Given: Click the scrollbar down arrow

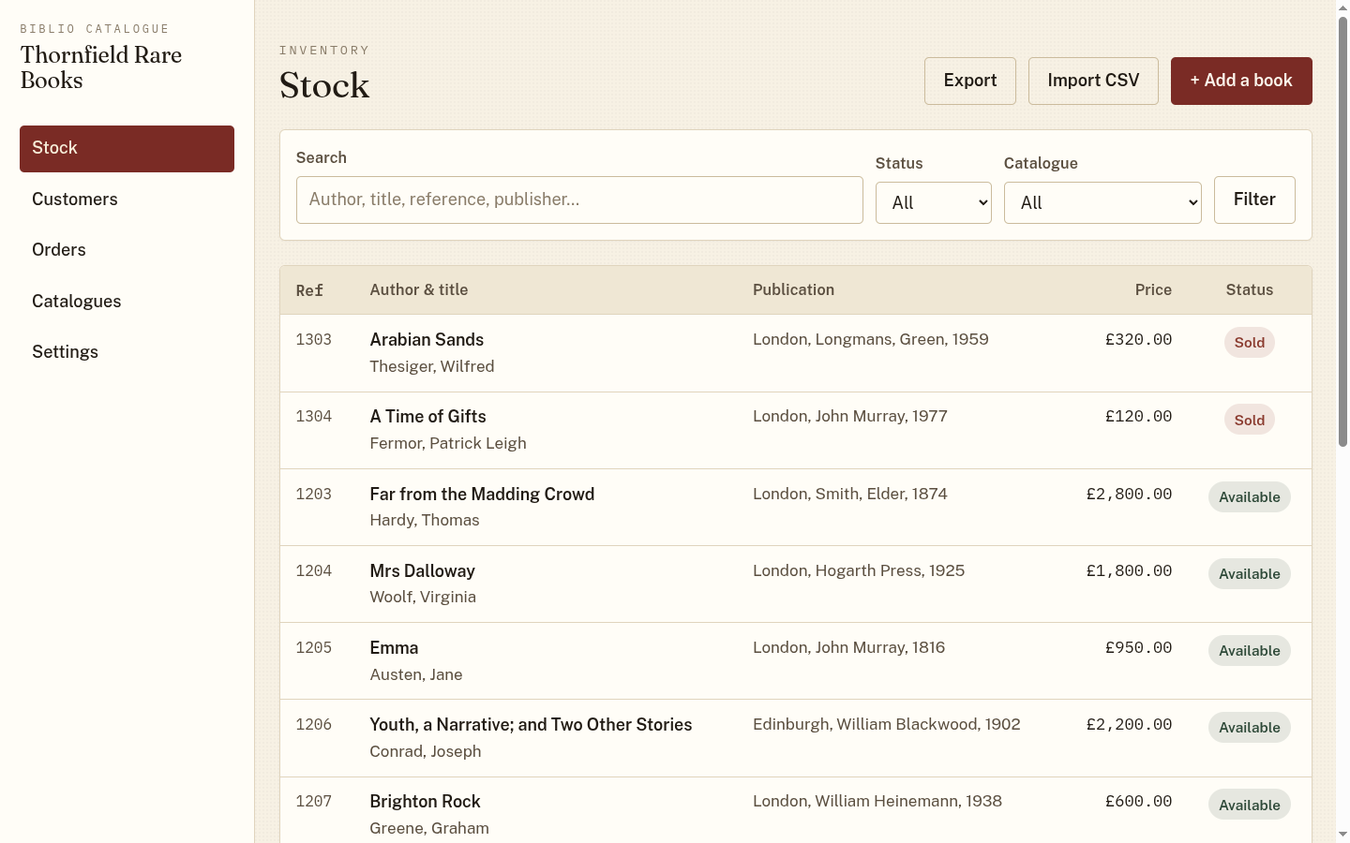Looking at the screenshot, I should (x=1342, y=834).
